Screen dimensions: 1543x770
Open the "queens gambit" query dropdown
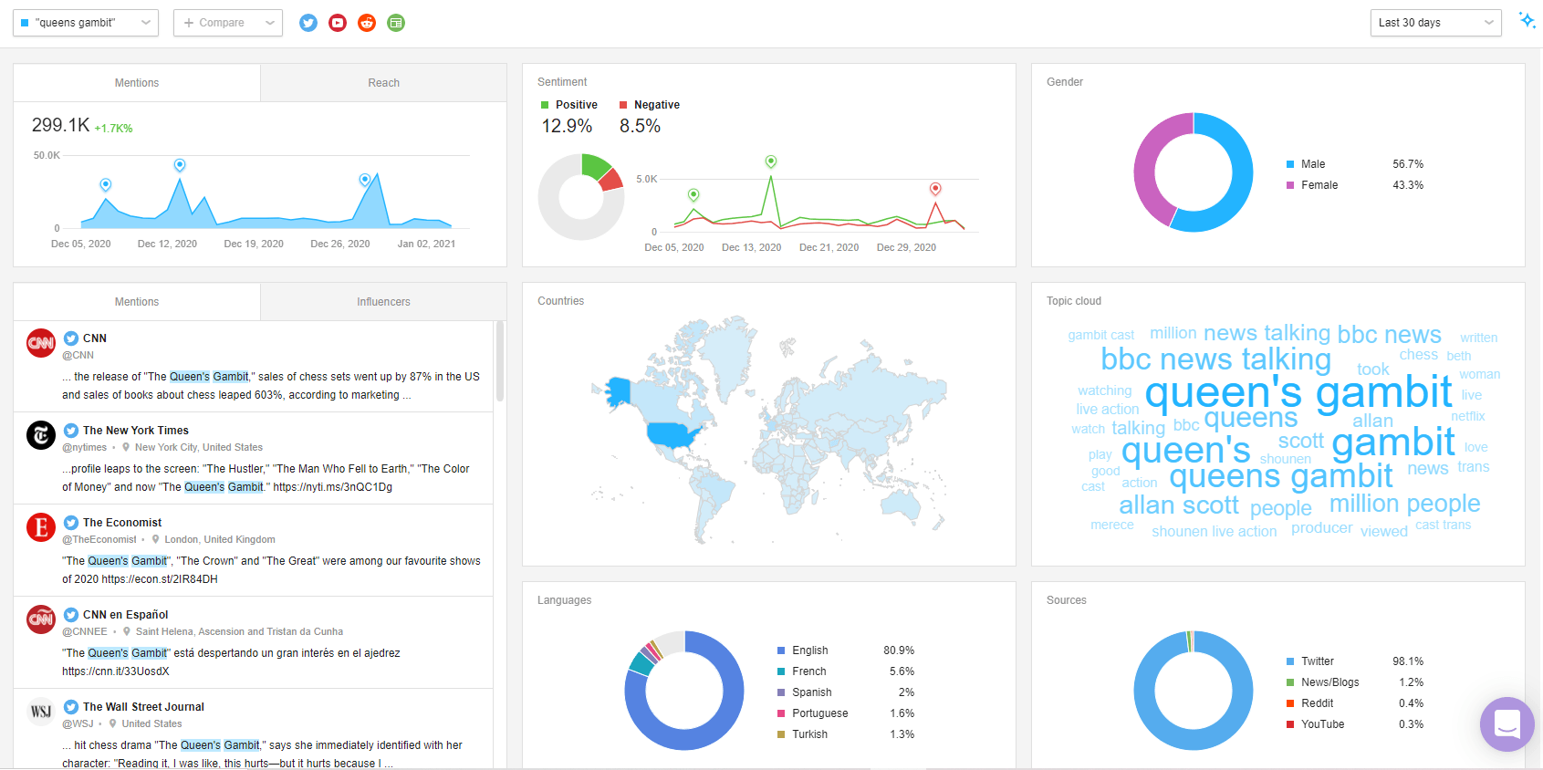[x=86, y=23]
